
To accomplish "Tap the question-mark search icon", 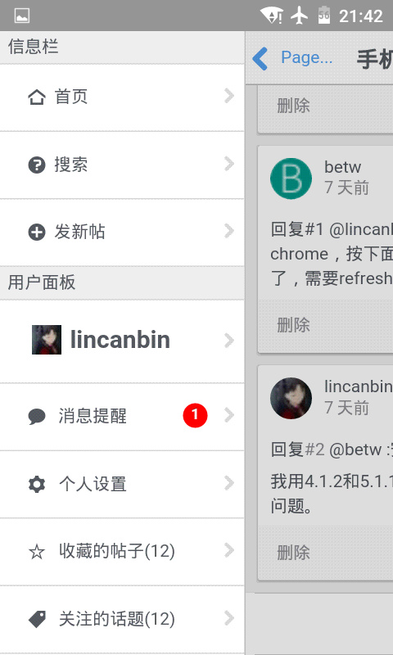I will (x=37, y=165).
